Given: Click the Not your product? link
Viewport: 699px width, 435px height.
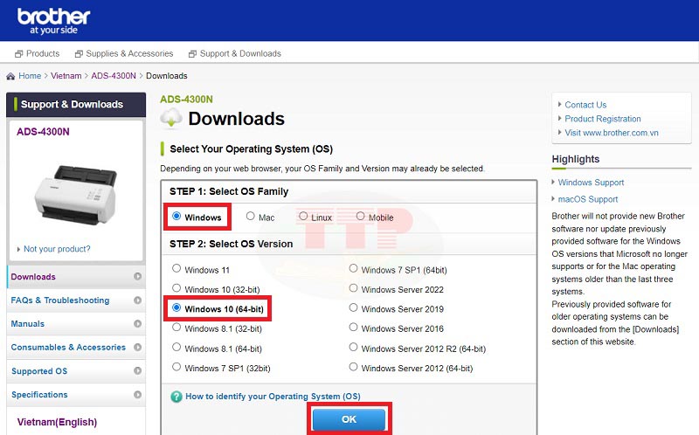Looking at the screenshot, I should tap(56, 249).
